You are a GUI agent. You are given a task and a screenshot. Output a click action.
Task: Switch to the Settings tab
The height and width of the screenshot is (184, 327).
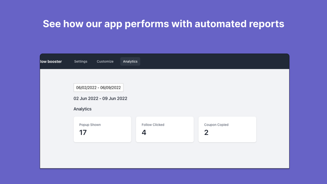[81, 61]
